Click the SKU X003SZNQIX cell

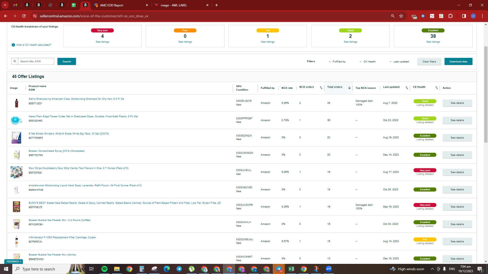coord(244,136)
